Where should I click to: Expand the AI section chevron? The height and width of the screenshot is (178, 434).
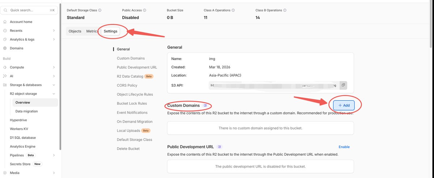click(54, 76)
